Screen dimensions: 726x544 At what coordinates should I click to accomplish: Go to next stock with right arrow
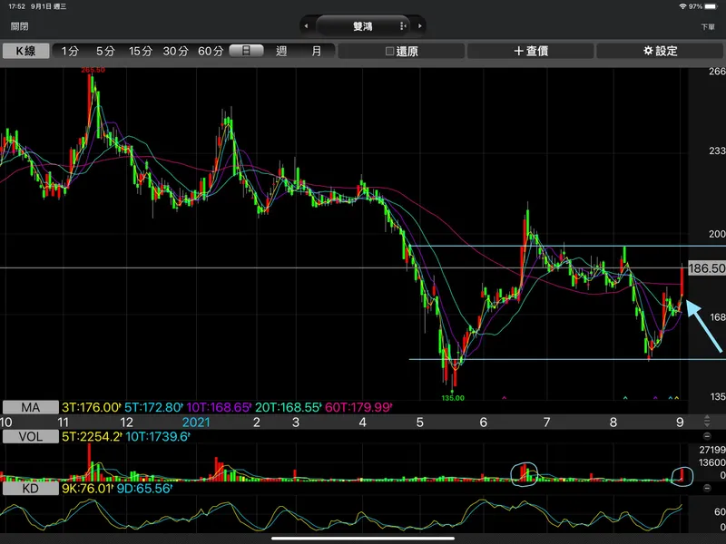pos(419,26)
